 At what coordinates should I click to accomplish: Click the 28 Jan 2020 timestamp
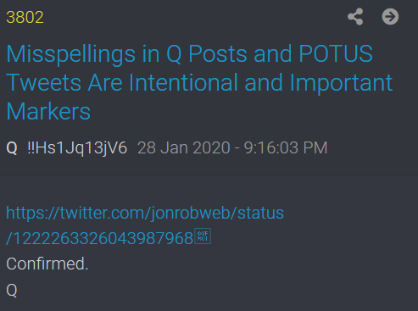point(184,147)
